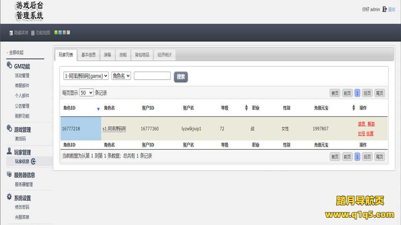Click the 封号 ban account link

[361, 134]
